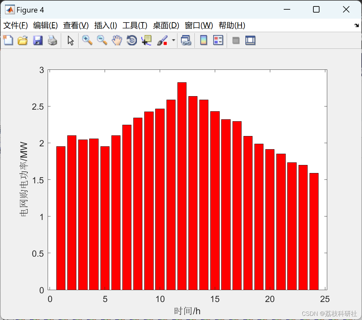362x320 pixels.
Task: Click the y-axis tick label 0.5
Action: pyautogui.click(x=38, y=254)
